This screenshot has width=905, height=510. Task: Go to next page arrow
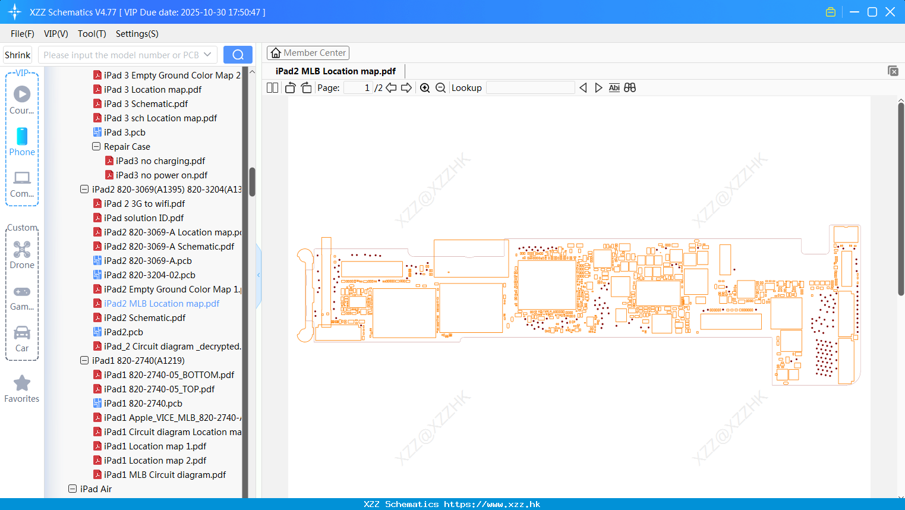pyautogui.click(x=406, y=88)
